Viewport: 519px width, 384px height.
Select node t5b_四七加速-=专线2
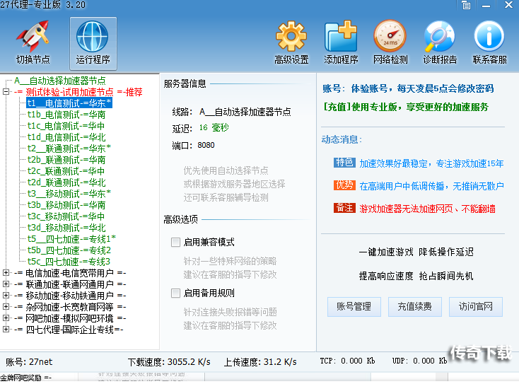[x=69, y=250]
